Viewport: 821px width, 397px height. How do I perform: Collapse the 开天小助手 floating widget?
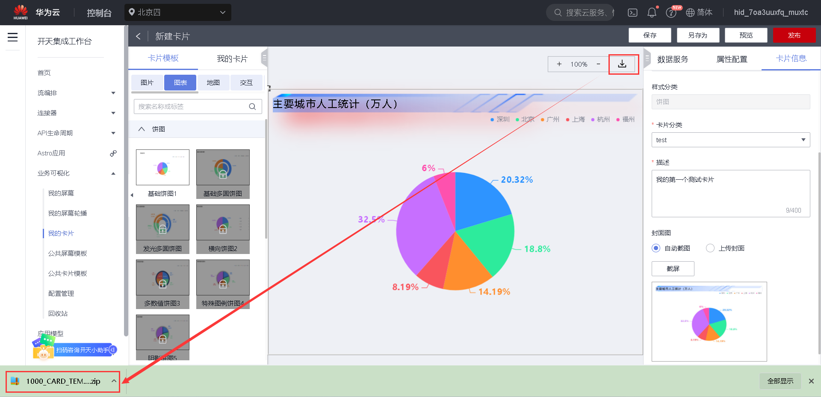tap(113, 350)
